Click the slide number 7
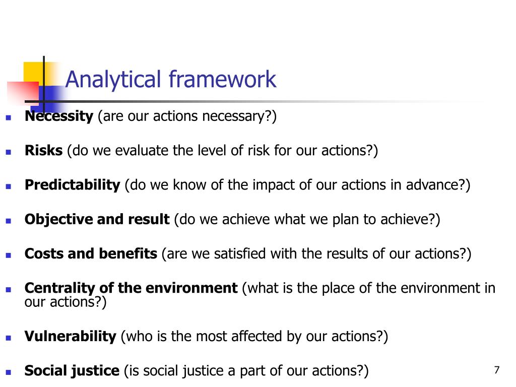 coord(497,370)
